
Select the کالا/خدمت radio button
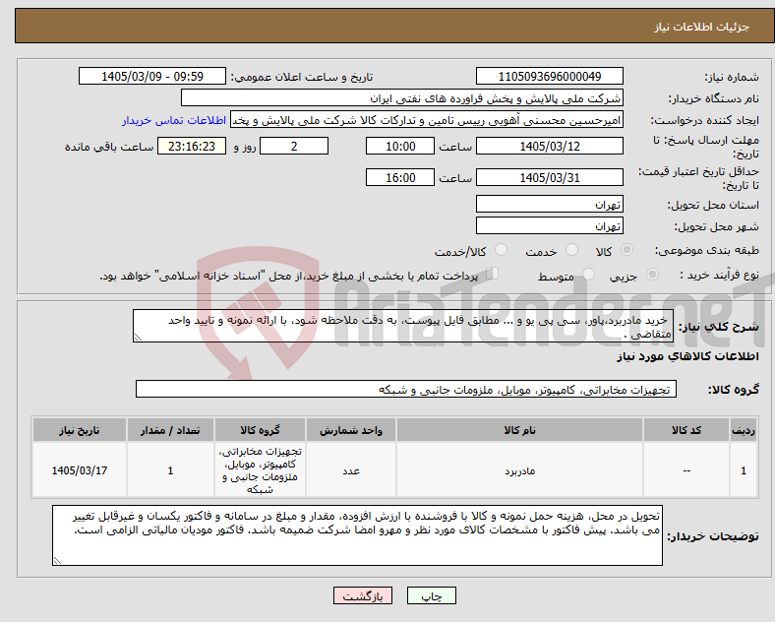(x=502, y=250)
